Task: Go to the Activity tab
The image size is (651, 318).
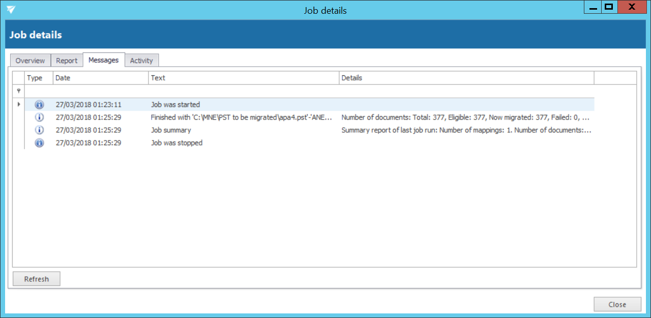Action: (x=141, y=61)
